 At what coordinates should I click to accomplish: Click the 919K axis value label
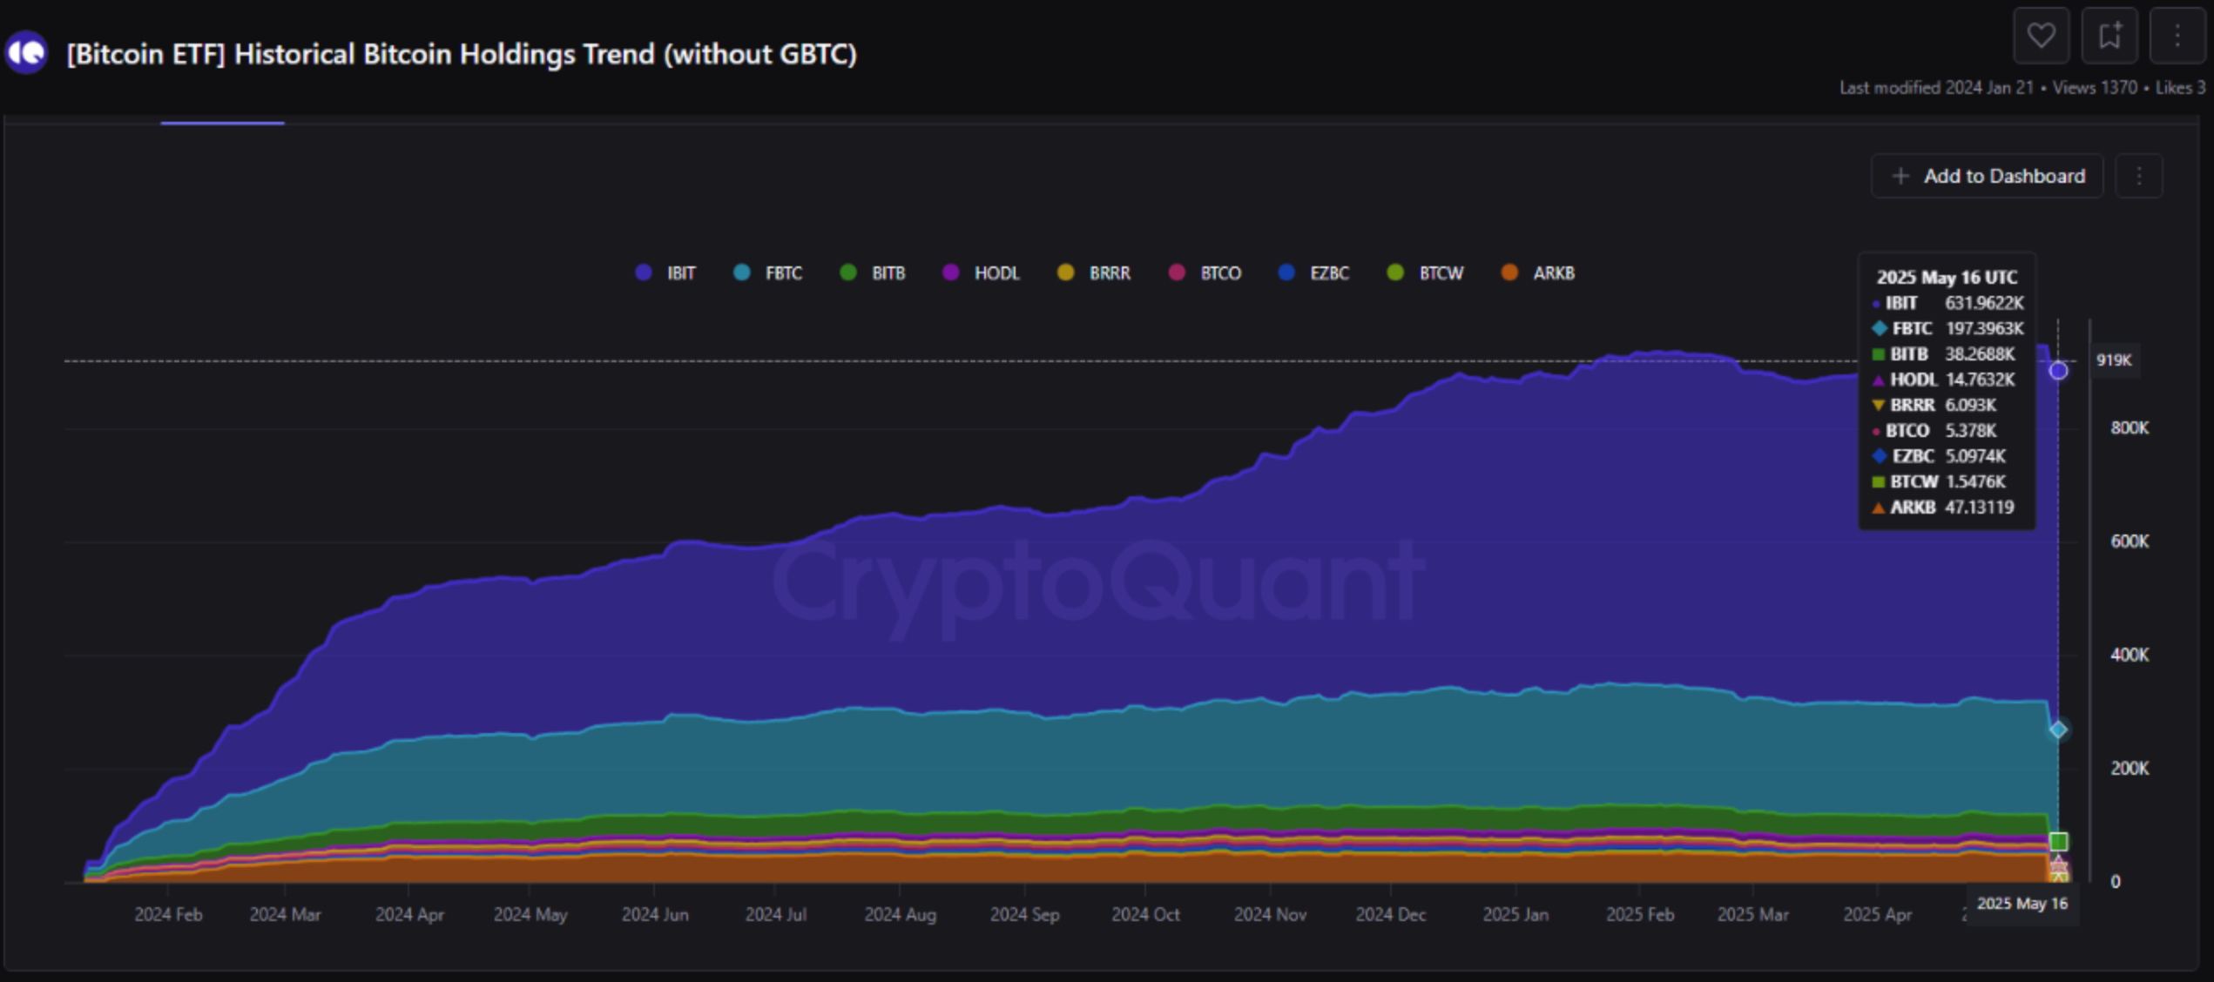click(x=2114, y=360)
